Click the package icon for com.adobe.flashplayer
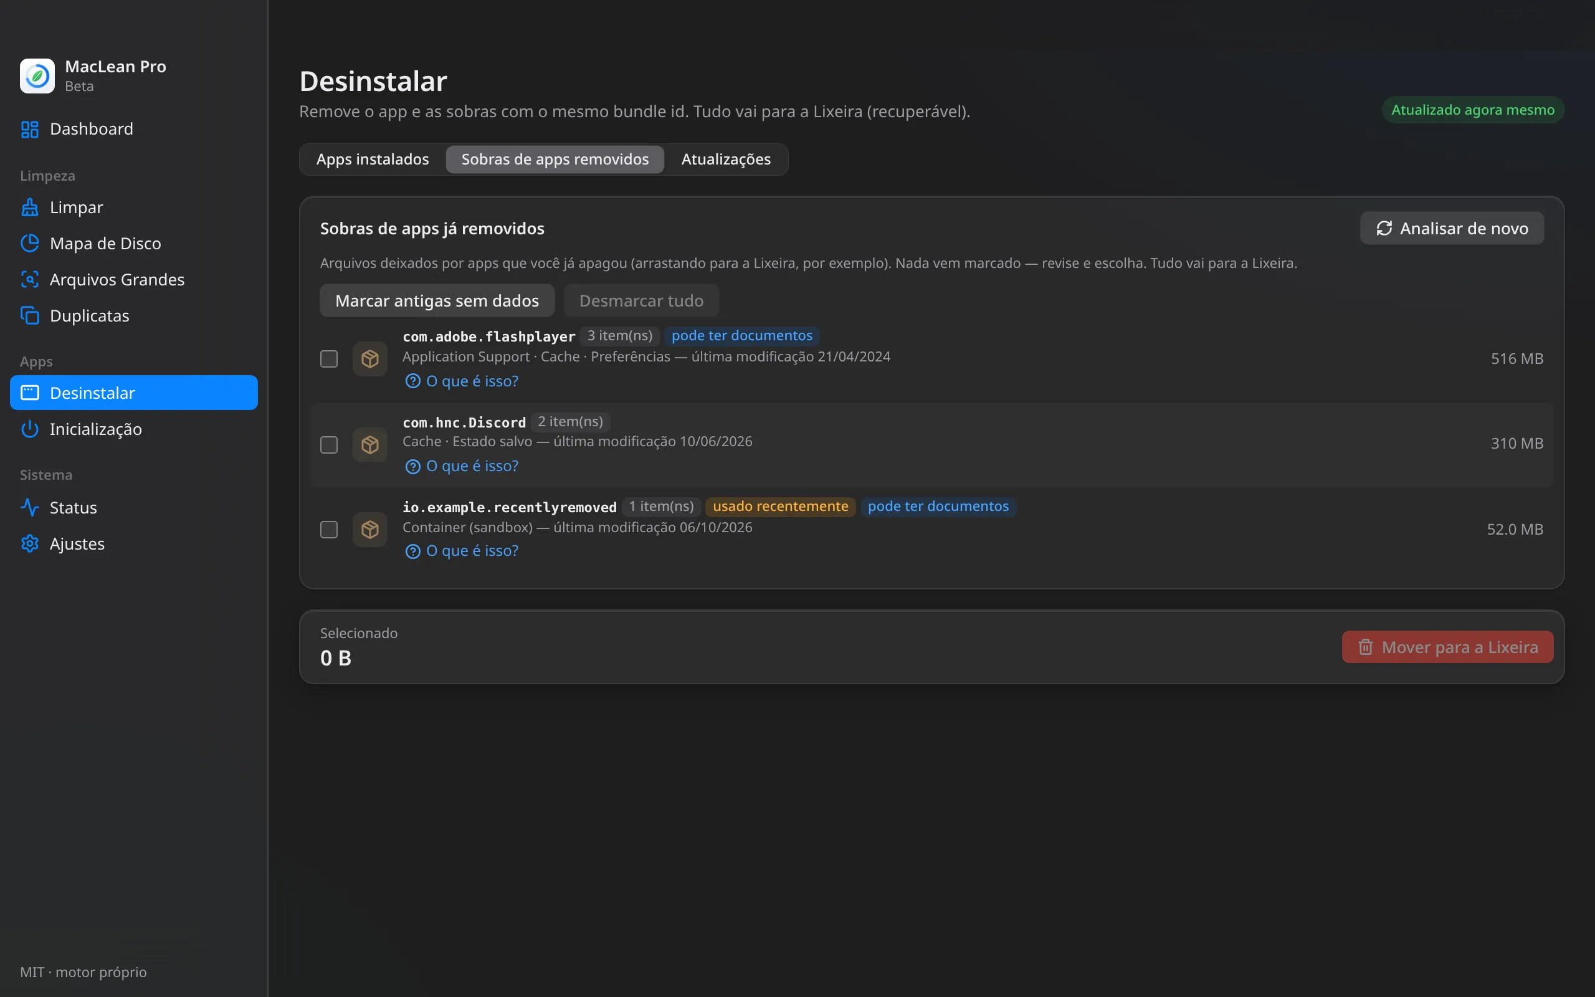 [369, 359]
